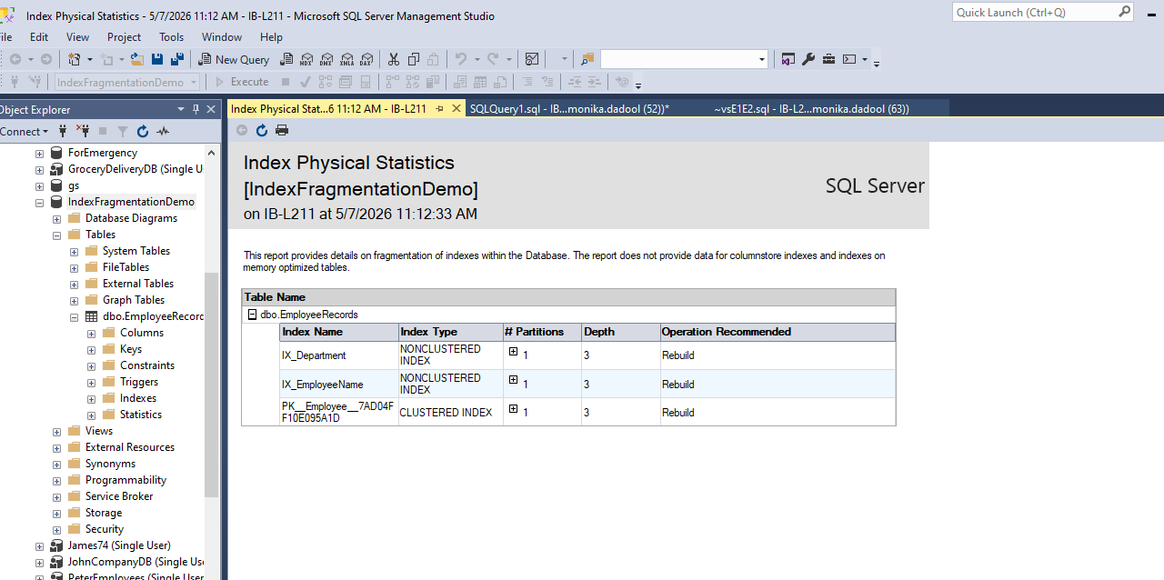1164x580 pixels.
Task: Open the Help menu
Action: 271,37
